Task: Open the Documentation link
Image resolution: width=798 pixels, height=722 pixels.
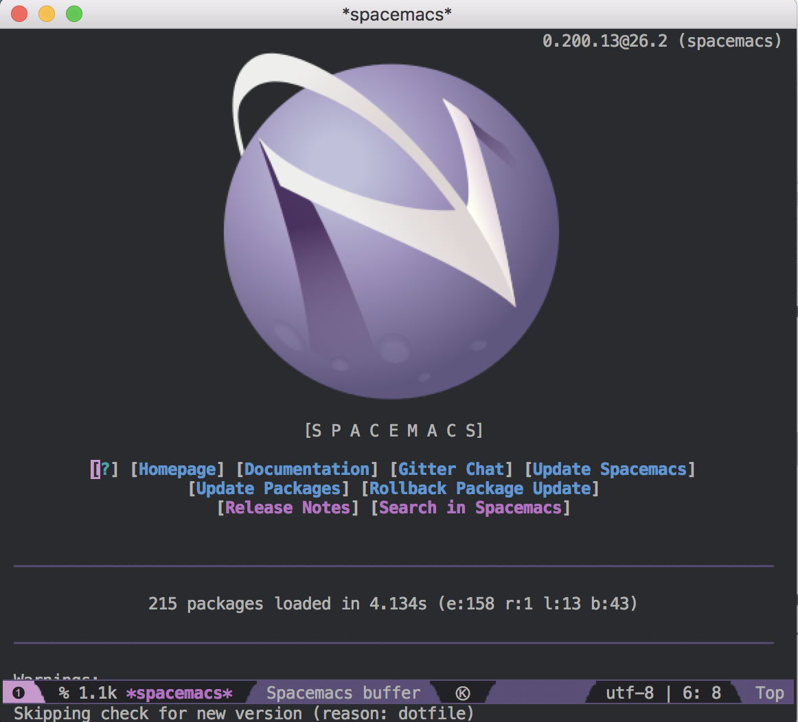Action: [x=307, y=469]
